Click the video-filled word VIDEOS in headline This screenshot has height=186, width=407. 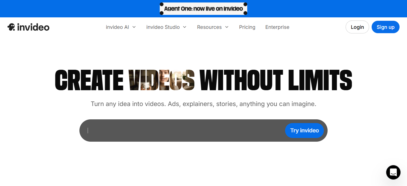click(x=162, y=80)
